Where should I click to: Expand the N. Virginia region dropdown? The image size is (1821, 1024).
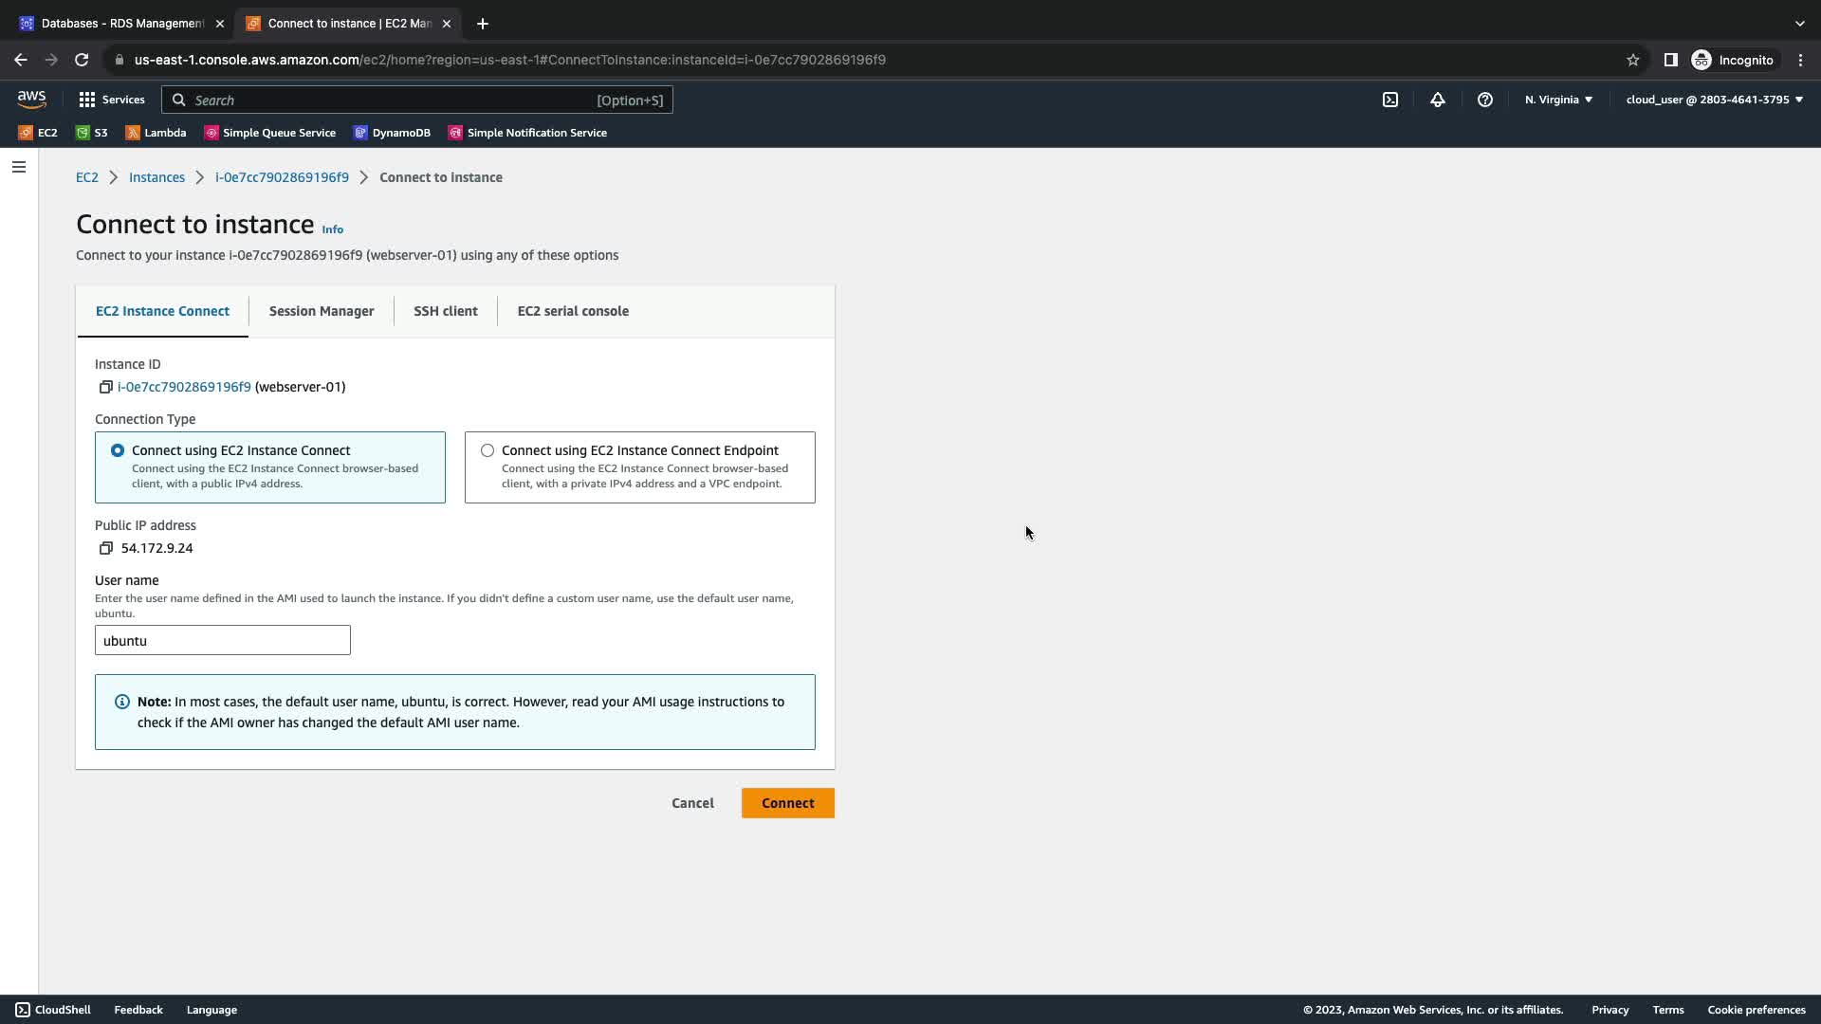(x=1558, y=100)
